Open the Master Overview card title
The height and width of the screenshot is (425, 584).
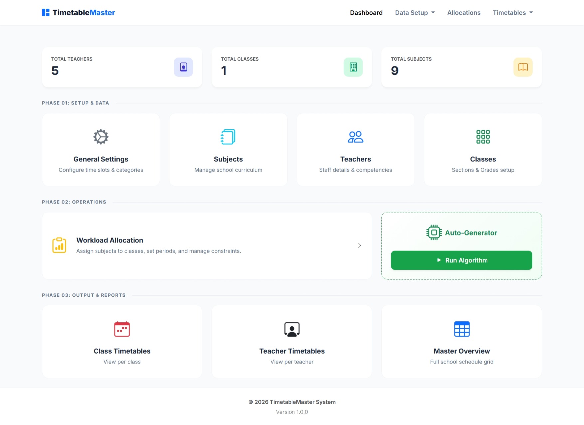coord(462,351)
